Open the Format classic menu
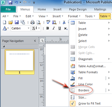This screenshot has height=107, width=112. coord(74,16)
